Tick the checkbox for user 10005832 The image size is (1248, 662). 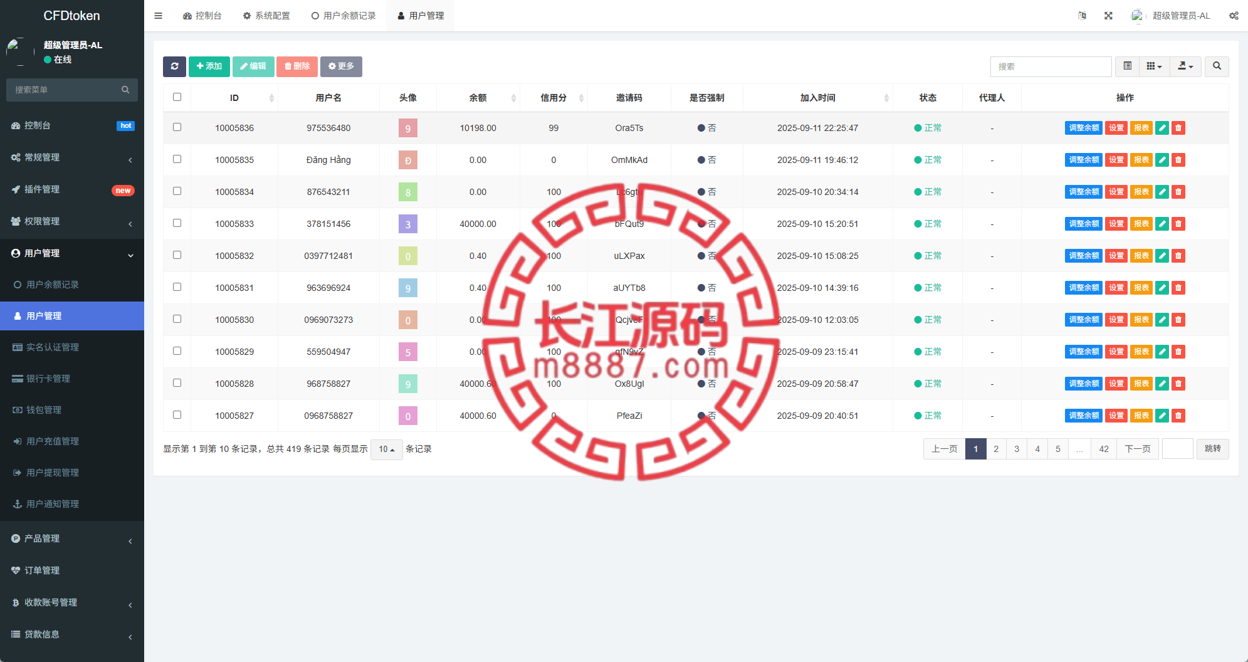click(177, 255)
